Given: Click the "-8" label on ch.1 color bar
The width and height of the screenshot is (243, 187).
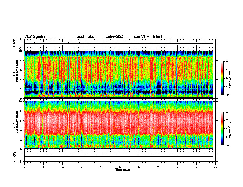Looking at the screenshot, I should 226,78.
